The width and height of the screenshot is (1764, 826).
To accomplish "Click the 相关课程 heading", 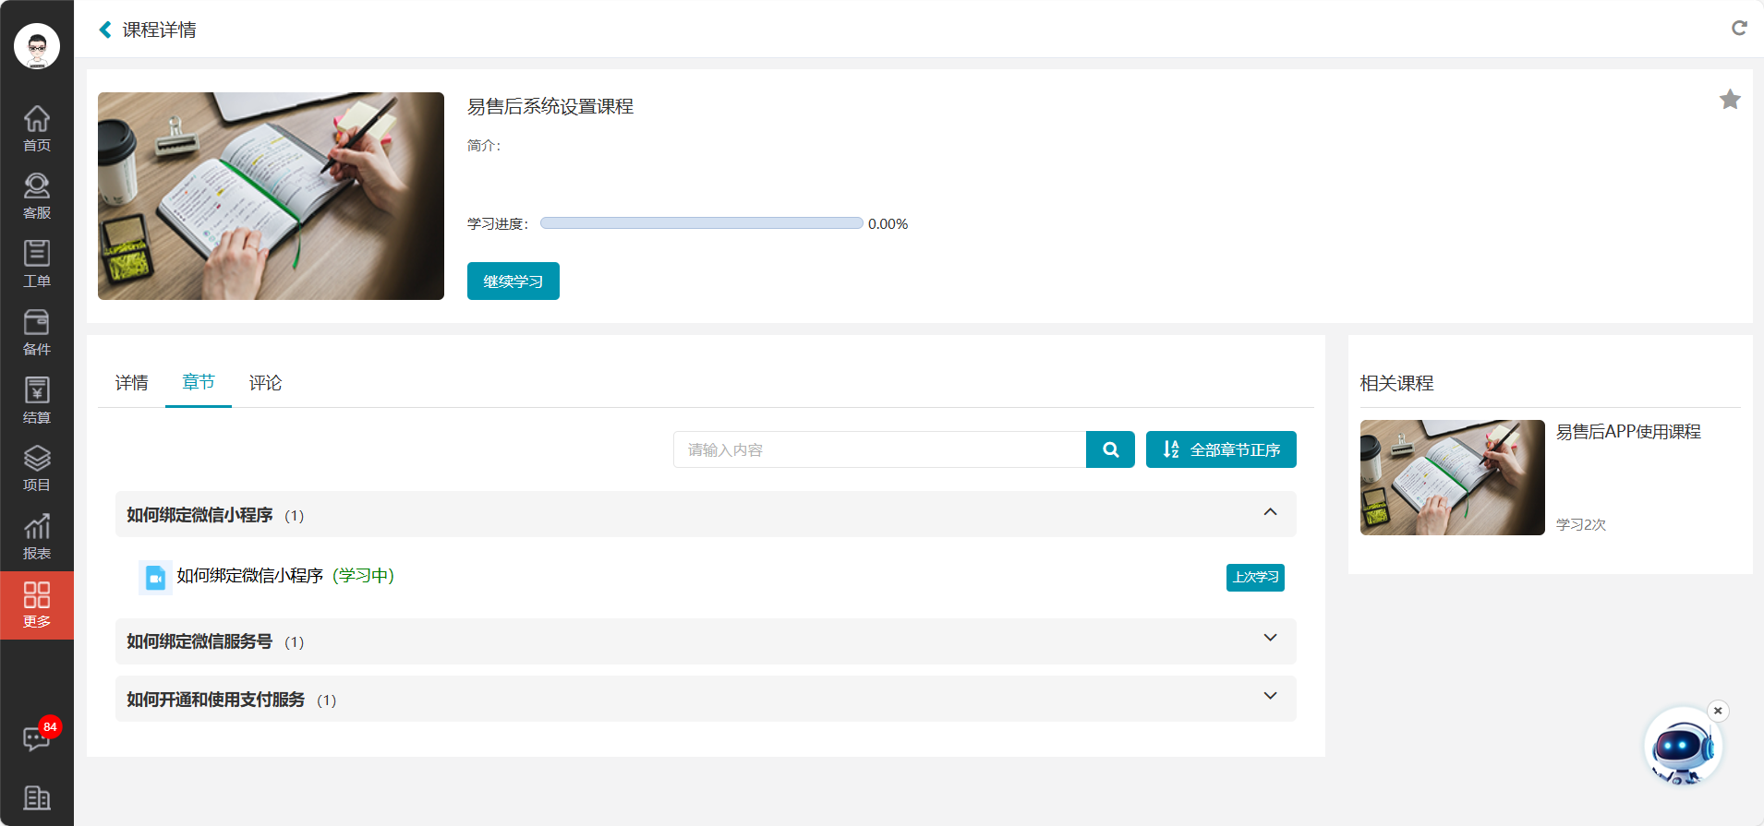I will pyautogui.click(x=1396, y=383).
